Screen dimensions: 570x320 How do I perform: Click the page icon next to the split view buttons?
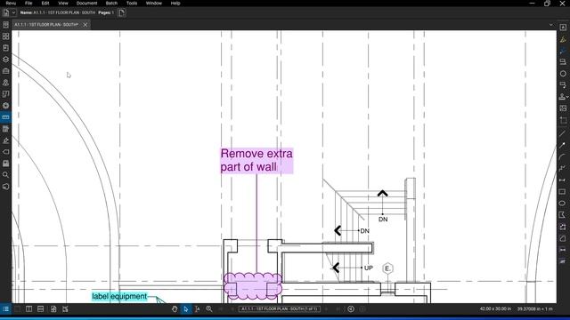(x=53, y=309)
